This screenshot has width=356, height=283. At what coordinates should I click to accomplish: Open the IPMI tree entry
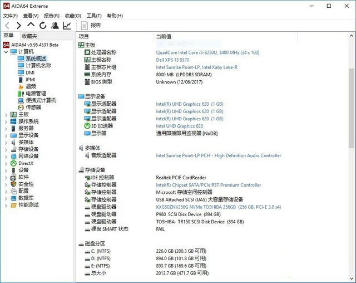(31, 80)
